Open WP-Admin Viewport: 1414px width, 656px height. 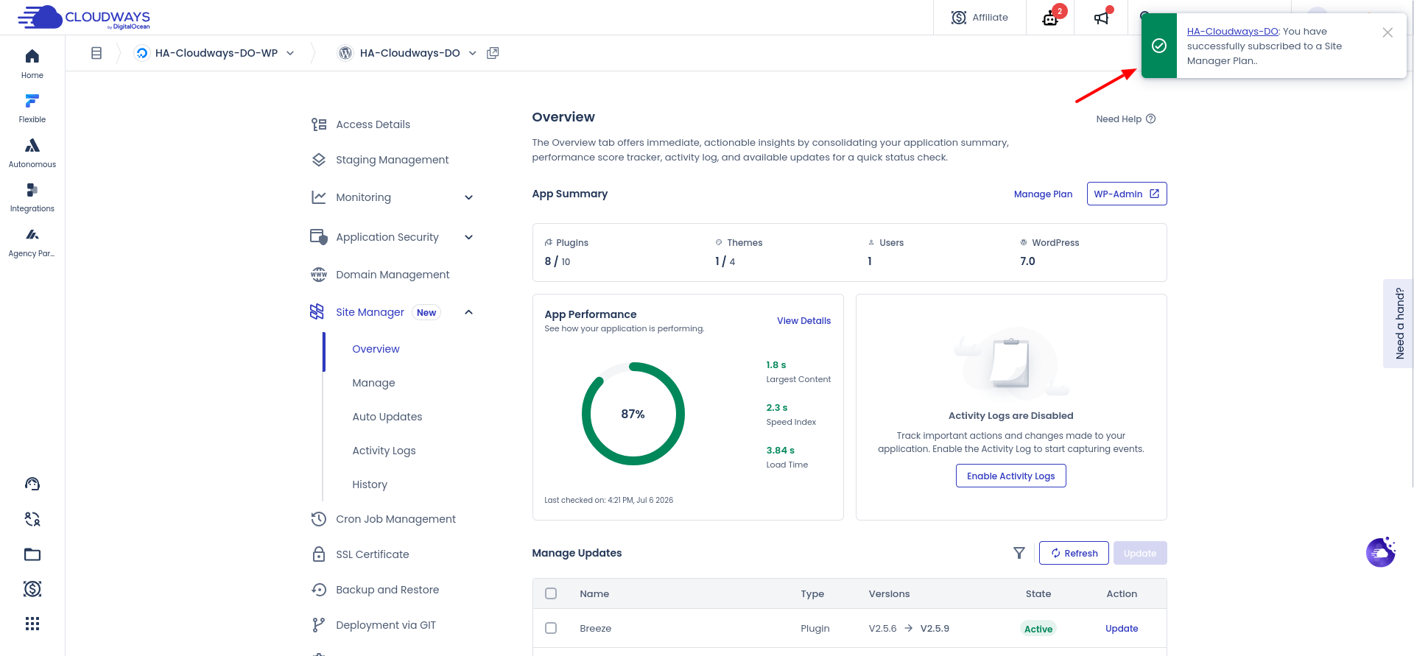(x=1127, y=194)
